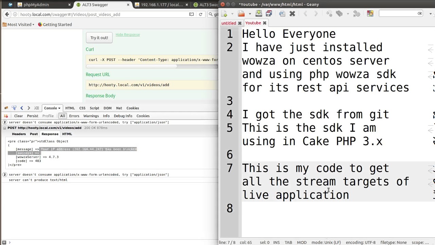The height and width of the screenshot is (245, 435).
Task: Close the Youtube tab in Geany
Action: pyautogui.click(x=264, y=23)
